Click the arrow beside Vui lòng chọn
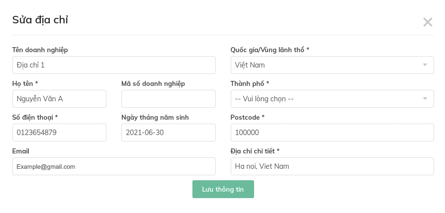The height and width of the screenshot is (213, 445). (425, 99)
